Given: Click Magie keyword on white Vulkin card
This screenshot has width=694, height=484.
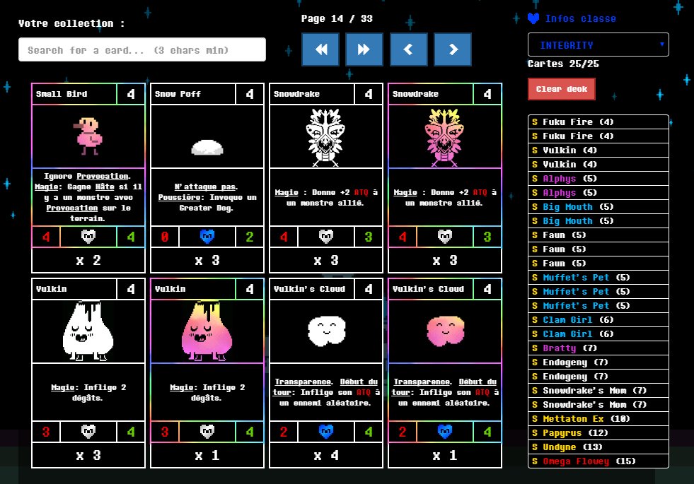Looking at the screenshot, I should [x=62, y=387].
